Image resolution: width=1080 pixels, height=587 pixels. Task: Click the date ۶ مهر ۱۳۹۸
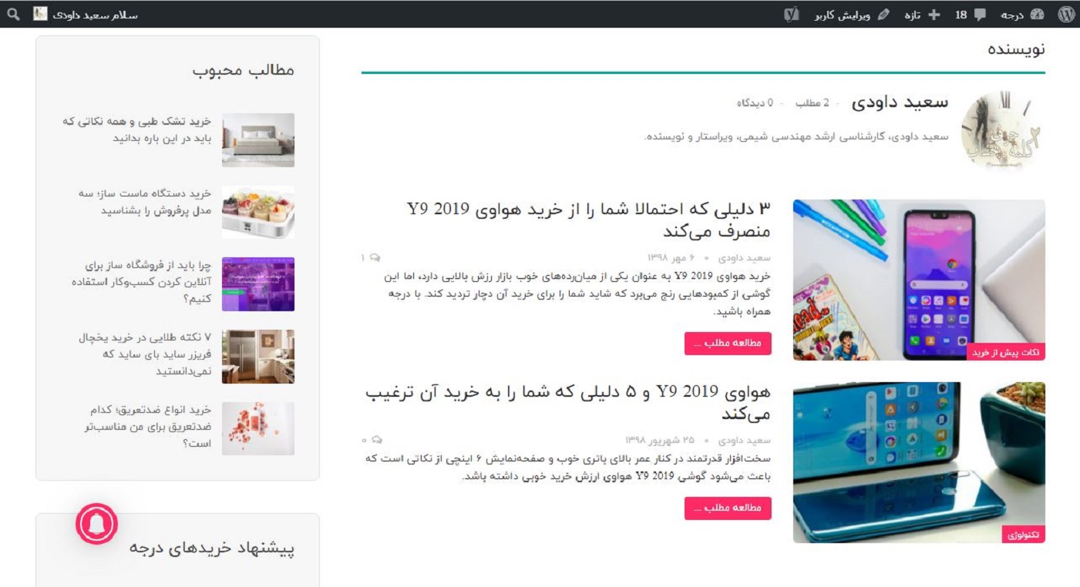[671, 257]
